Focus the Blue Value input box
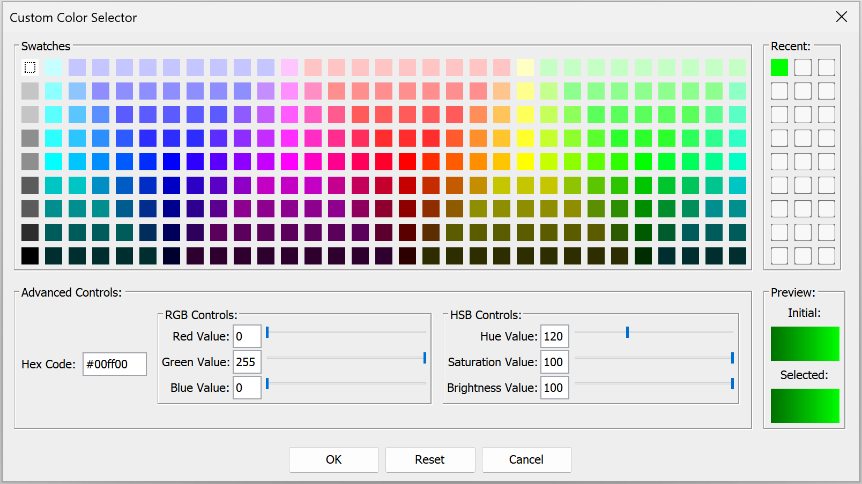This screenshot has height=484, width=862. tap(247, 388)
